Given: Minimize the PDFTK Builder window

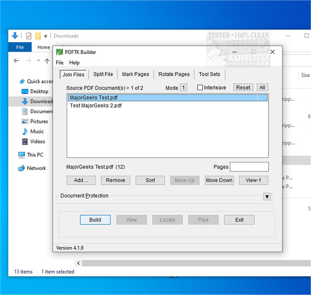Looking at the screenshot, I should point(234,52).
